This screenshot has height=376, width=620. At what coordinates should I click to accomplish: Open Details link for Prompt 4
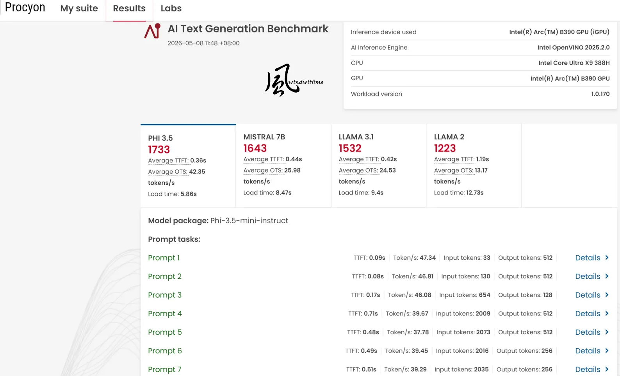coord(588,314)
